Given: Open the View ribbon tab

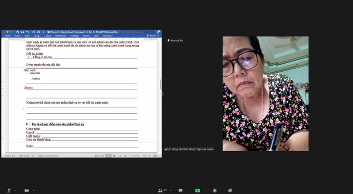Looking at the screenshot, I should pyautogui.click(x=96, y=36).
